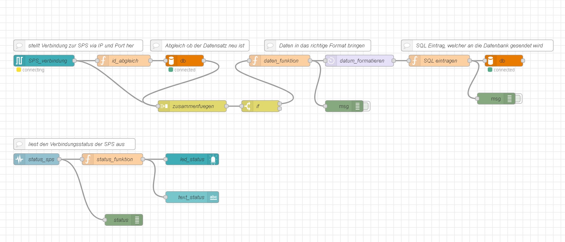The image size is (565, 242).
Task: Select the comment 'liest den Verbindungsstatus der SPS aus'
Action: click(76, 144)
